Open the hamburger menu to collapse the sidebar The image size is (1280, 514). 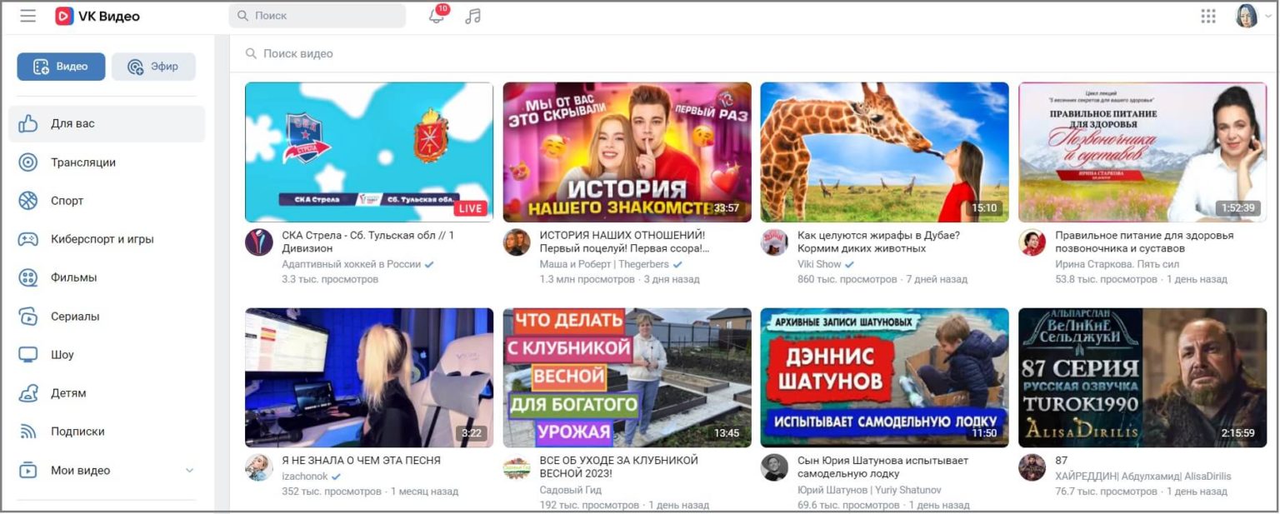(x=27, y=15)
